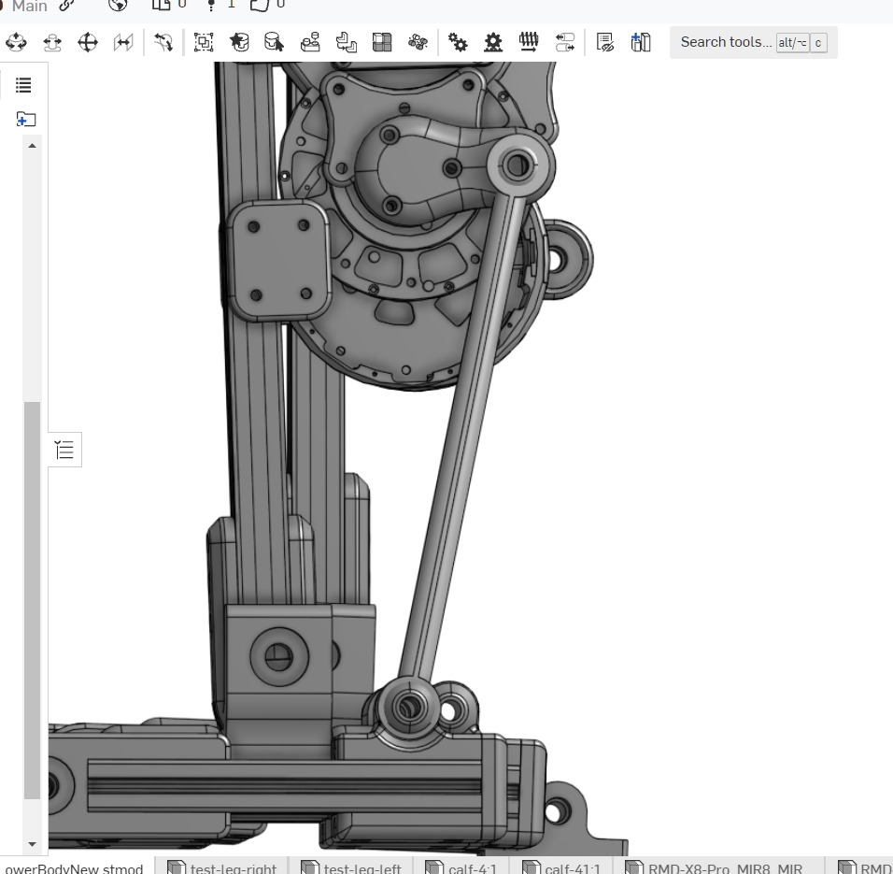Toggle the instances list panel icon

click(23, 85)
